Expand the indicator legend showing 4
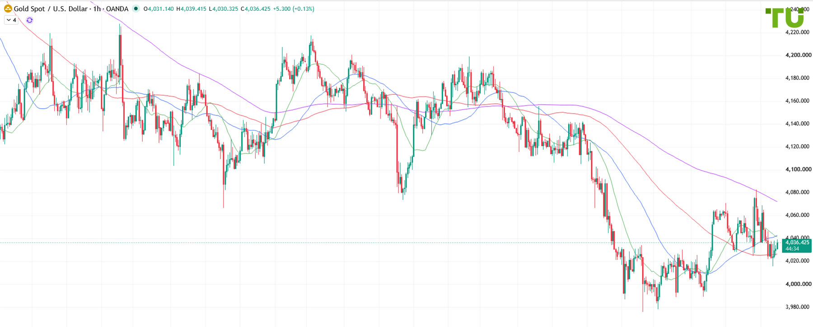Image resolution: width=813 pixels, height=327 pixels. pos(11,20)
